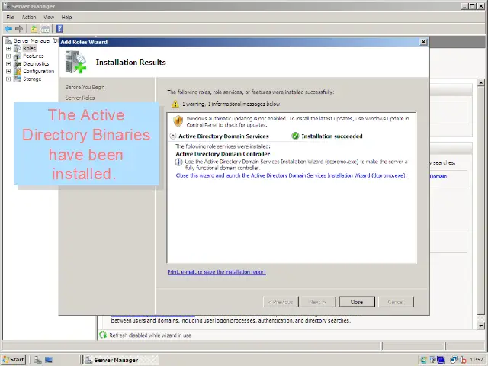Click the Server Manager taskbar button
488x366 pixels.
point(120,360)
